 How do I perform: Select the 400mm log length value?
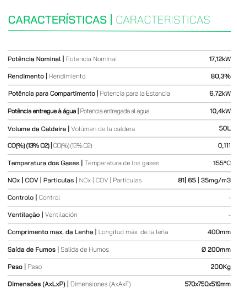coord(219,232)
